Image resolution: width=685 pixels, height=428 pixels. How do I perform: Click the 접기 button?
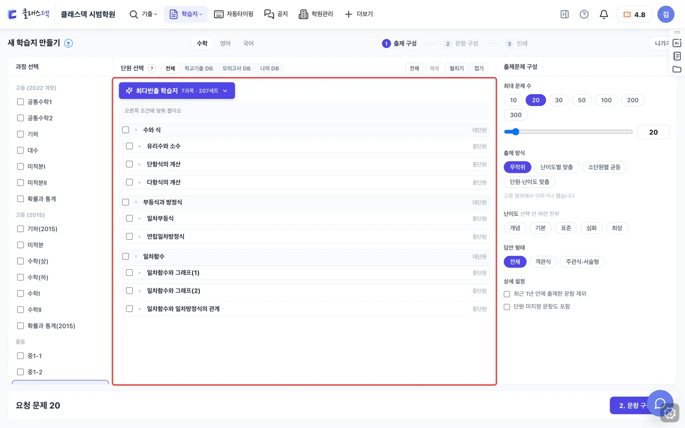pyautogui.click(x=479, y=68)
